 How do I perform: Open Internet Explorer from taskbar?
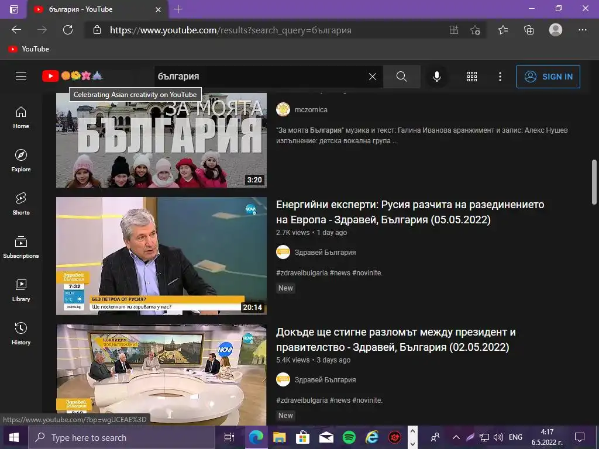[371, 437]
